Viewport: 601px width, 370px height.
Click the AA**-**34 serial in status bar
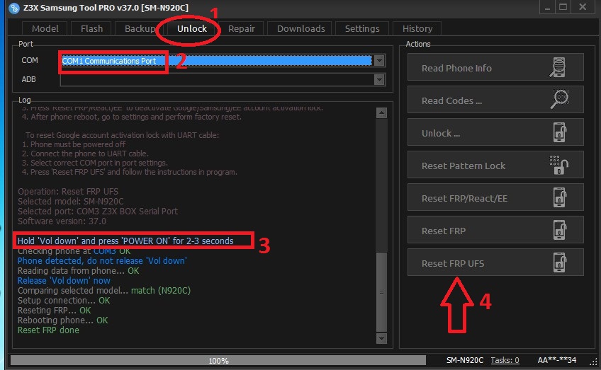(x=556, y=360)
